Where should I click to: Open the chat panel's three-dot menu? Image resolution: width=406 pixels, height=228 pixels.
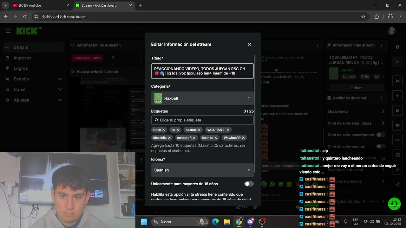point(318,45)
